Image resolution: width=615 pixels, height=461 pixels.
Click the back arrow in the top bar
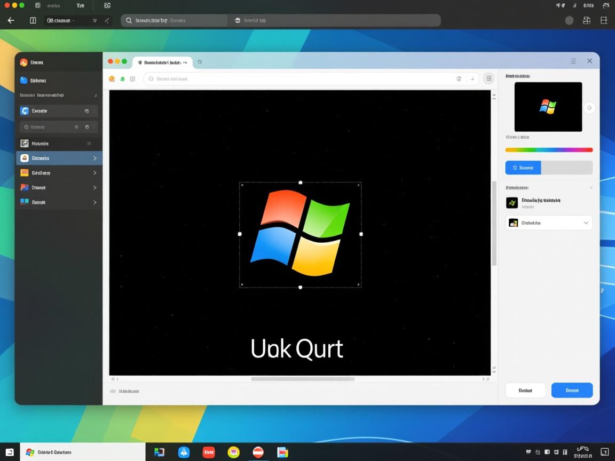pos(11,20)
